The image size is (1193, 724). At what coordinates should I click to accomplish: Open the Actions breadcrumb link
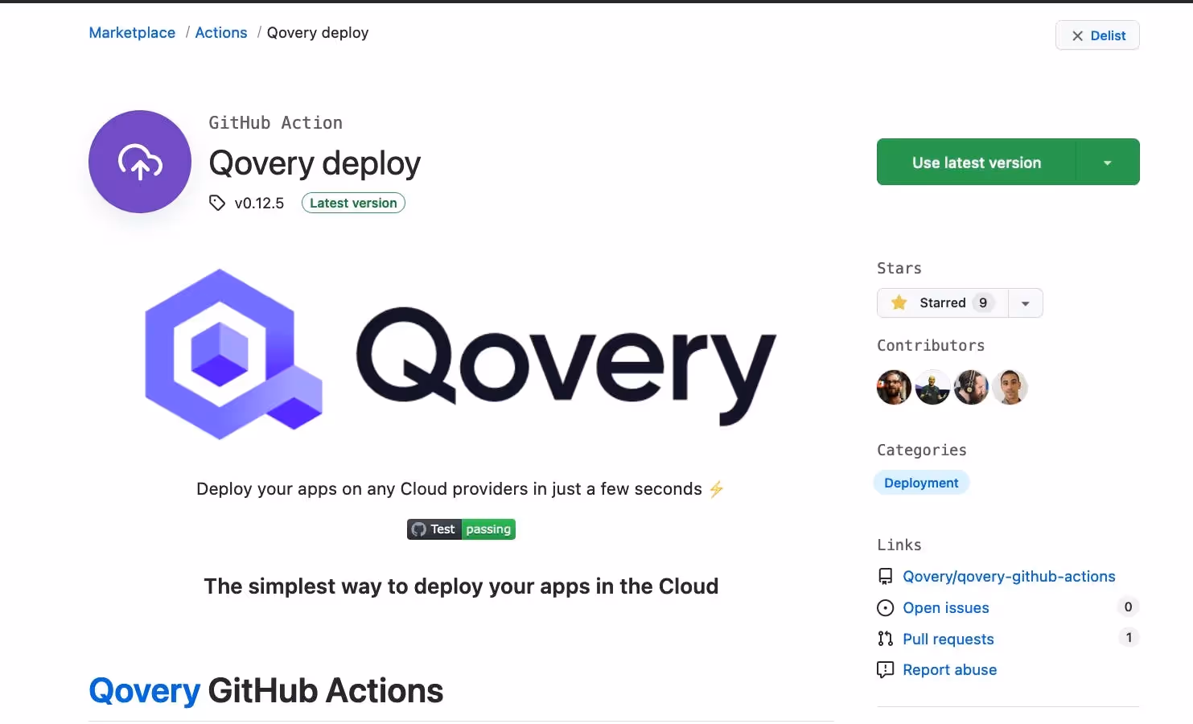220,32
